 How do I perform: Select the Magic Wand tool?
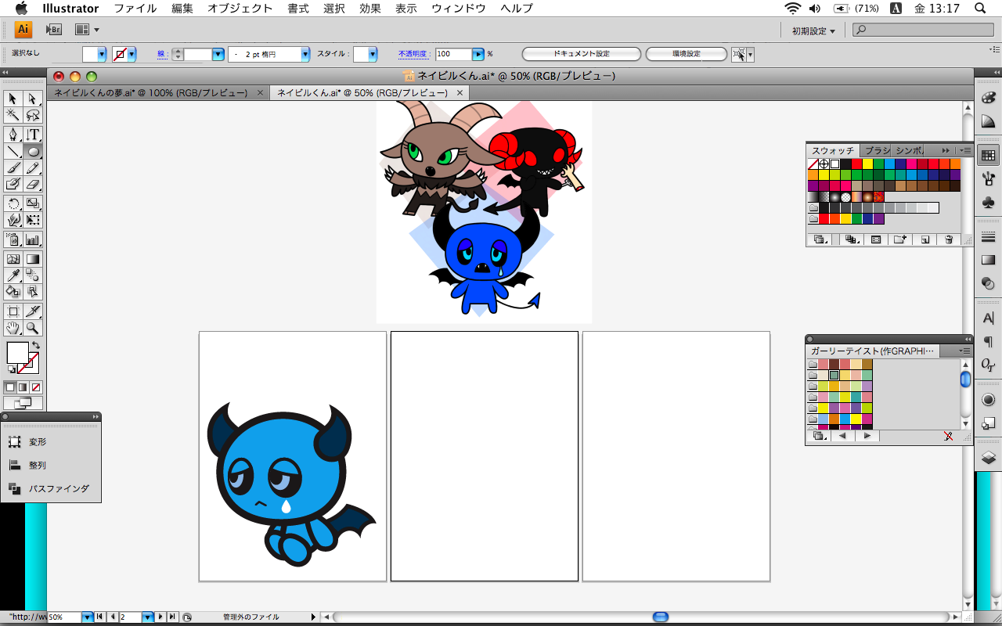coord(13,116)
